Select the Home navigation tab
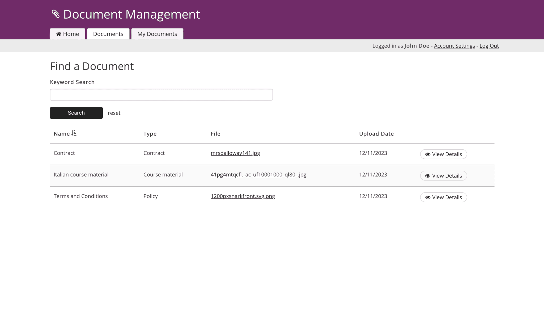 pyautogui.click(x=67, y=34)
